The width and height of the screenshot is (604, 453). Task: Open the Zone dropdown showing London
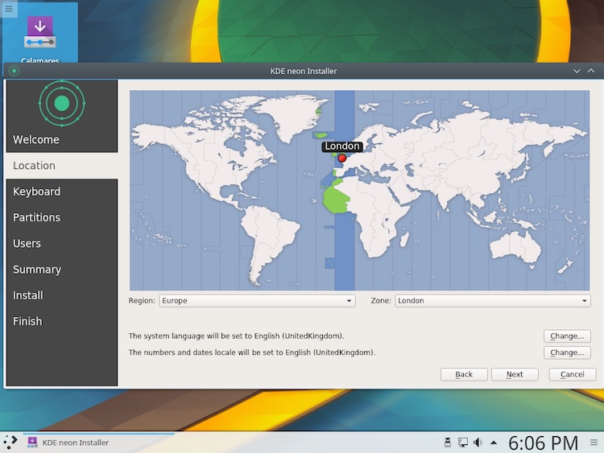(x=492, y=301)
